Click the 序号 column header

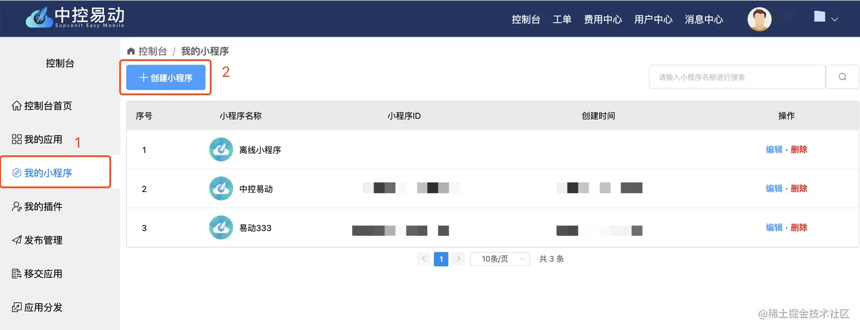(x=144, y=116)
